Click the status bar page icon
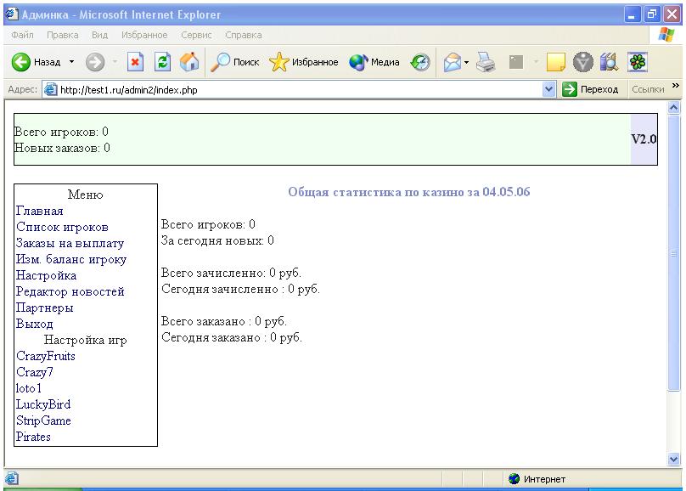This screenshot has height=491, width=686. (12, 478)
